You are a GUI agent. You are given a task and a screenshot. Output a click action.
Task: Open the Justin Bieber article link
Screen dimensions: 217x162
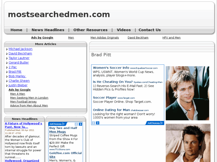[18, 85]
